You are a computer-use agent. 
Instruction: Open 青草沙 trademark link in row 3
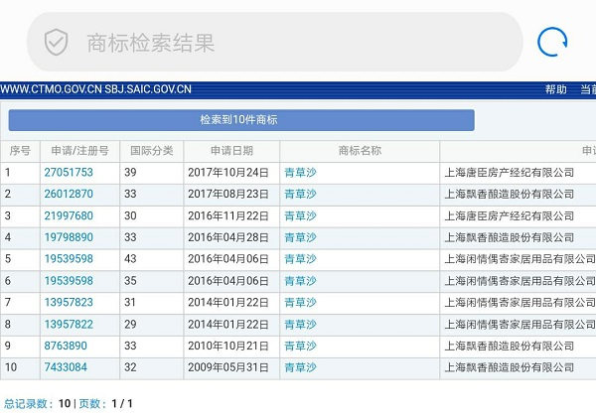click(300, 215)
